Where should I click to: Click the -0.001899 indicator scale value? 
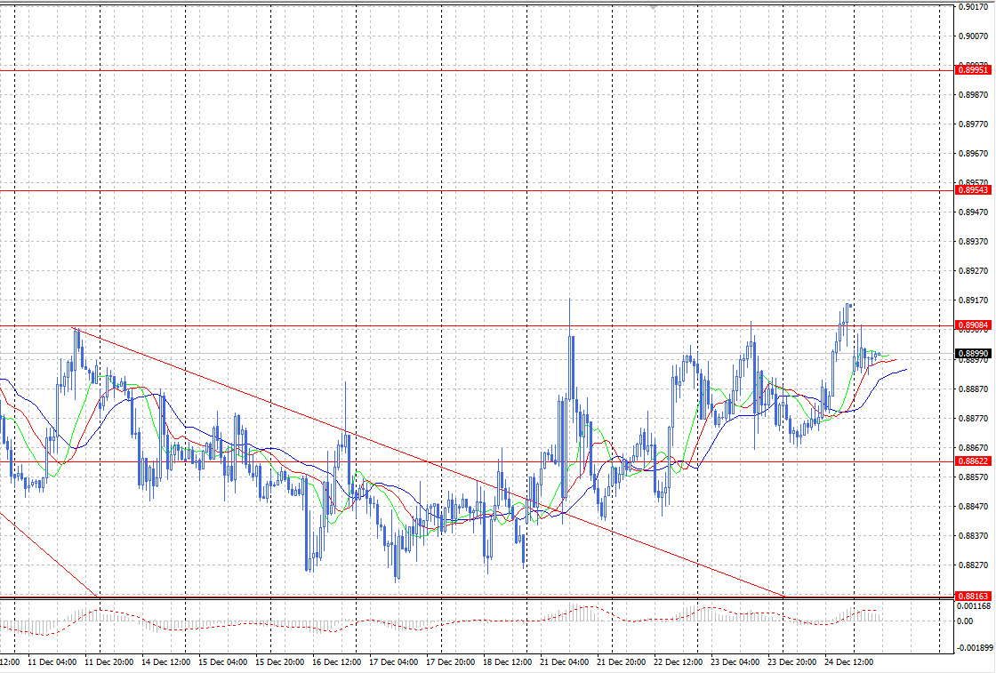[x=974, y=648]
